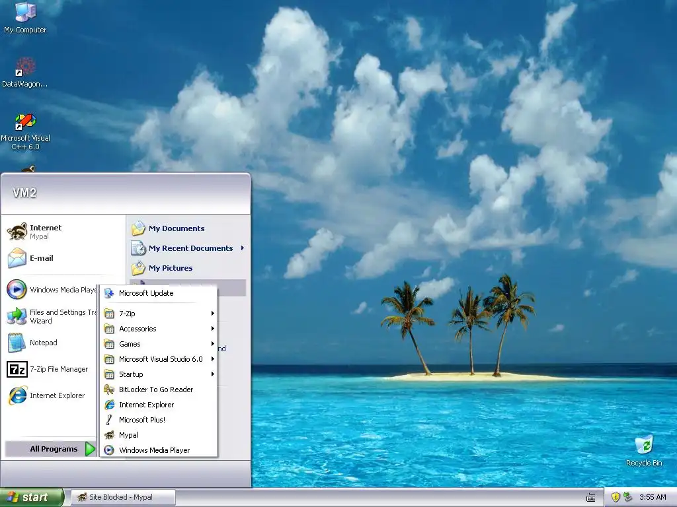Start Windows Media Player from the recent programs list
This screenshot has width=677, height=507.
click(52, 290)
